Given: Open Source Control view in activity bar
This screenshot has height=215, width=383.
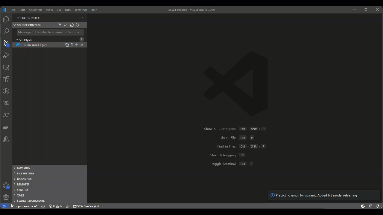Looking at the screenshot, I should [x=6, y=44].
